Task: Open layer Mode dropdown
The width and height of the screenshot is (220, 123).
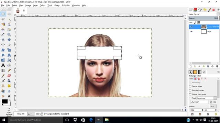Action: [x=218, y=14]
